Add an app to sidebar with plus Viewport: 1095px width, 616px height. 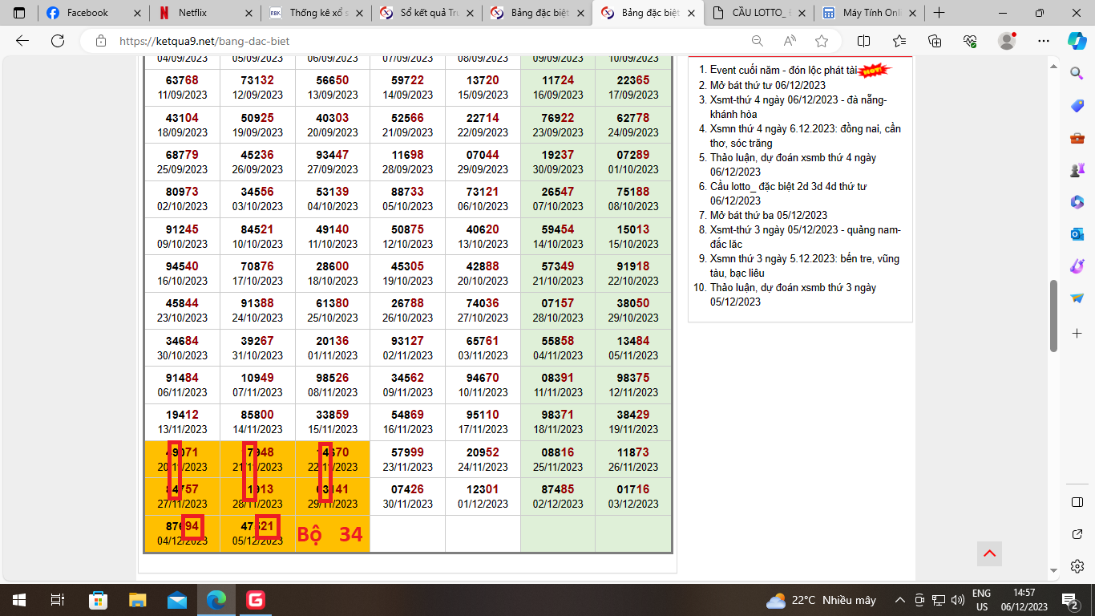tap(1077, 333)
